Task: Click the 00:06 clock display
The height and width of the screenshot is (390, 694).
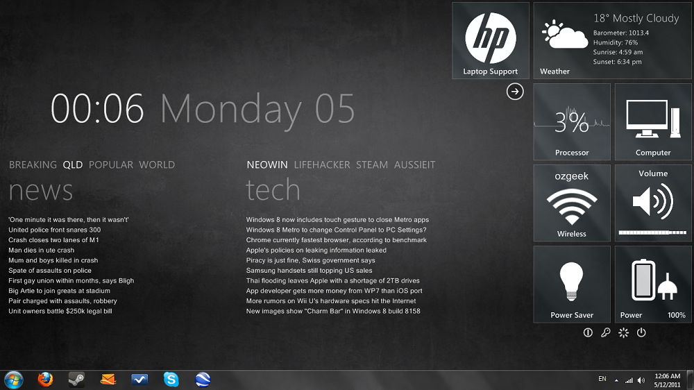Action: click(x=97, y=109)
